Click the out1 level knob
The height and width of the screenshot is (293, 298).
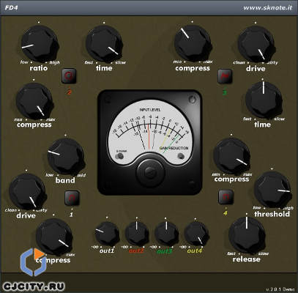(107, 234)
